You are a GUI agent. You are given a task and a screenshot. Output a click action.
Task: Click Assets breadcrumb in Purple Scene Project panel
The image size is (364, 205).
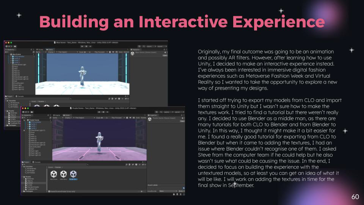pyautogui.click(x=50, y=167)
